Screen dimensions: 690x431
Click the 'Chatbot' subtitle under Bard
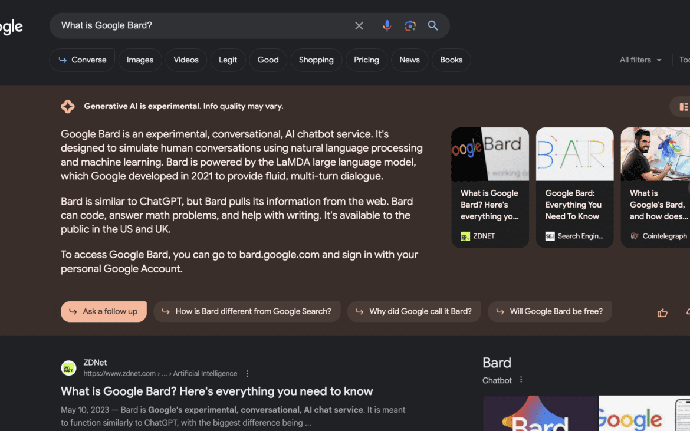pos(497,380)
